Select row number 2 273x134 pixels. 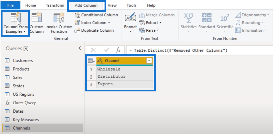(x=92, y=77)
